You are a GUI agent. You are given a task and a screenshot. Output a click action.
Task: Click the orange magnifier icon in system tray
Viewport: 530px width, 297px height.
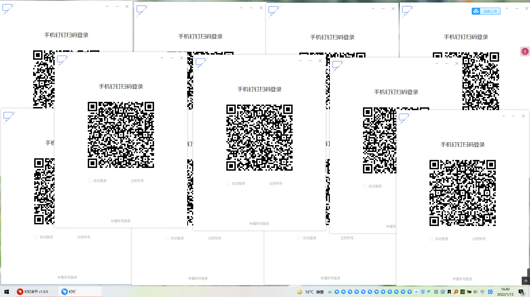pos(456,292)
